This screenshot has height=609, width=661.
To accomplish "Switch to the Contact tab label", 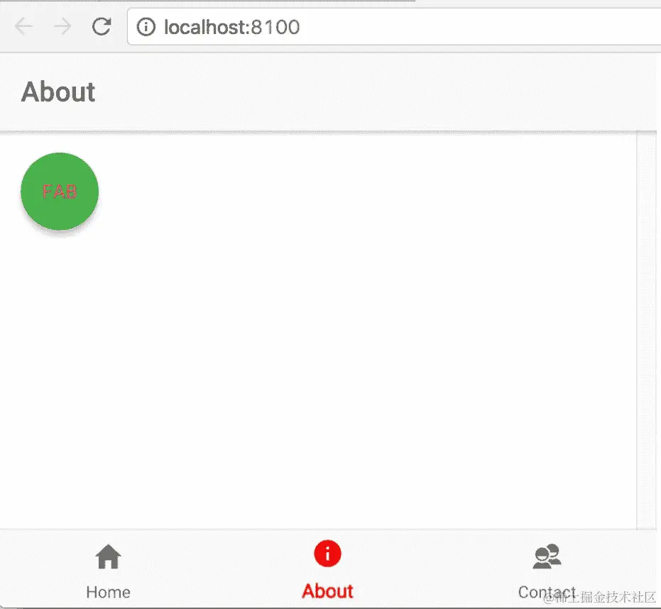I will [547, 592].
